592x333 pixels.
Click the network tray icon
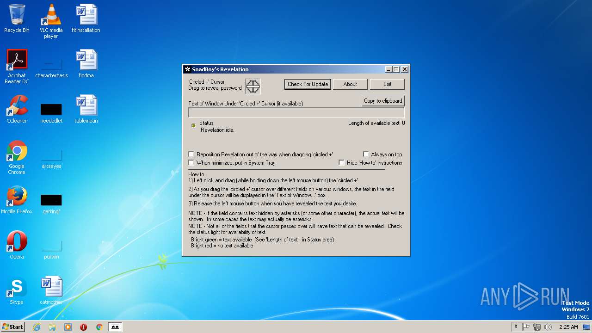click(537, 327)
